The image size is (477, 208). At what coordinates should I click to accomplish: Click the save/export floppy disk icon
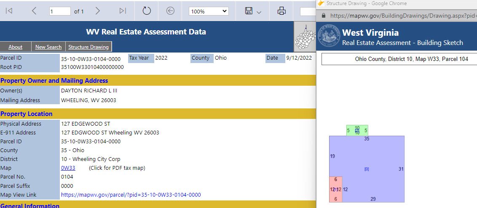click(249, 11)
